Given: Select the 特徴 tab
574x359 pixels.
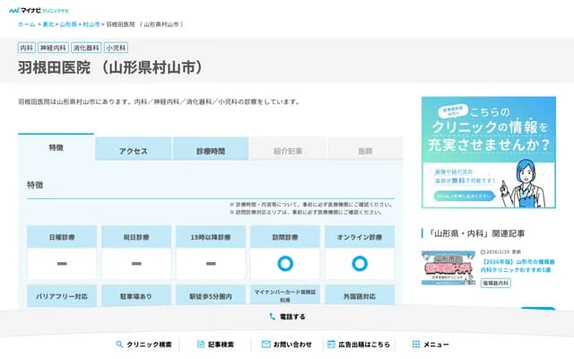Looking at the screenshot, I should 57,148.
